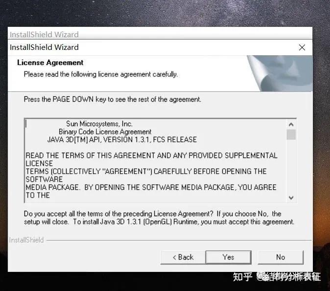This screenshot has height=291, width=330.
Task: Click the JAVA 3D API VERSION 1.3.1 line
Action: [x=122, y=139]
